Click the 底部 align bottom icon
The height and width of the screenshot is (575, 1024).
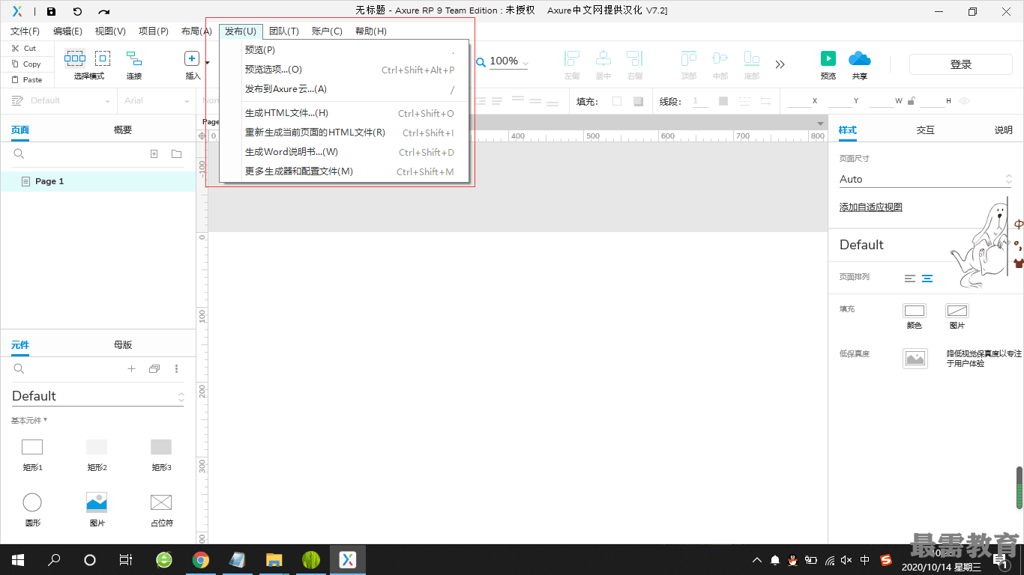tap(752, 58)
